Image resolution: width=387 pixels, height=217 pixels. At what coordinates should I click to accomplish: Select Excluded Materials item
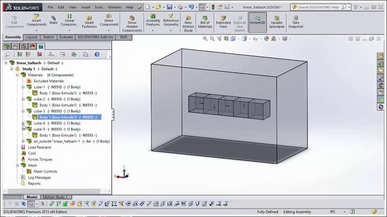(x=48, y=81)
